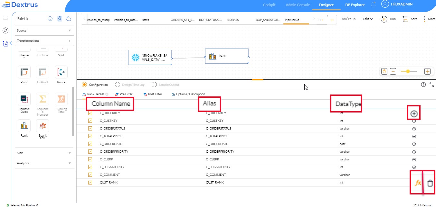Click the pan hand tool on canvas
This screenshot has height=207, width=436.
384,71
